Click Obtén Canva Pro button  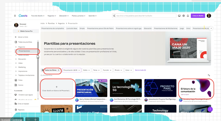click(26, 31)
